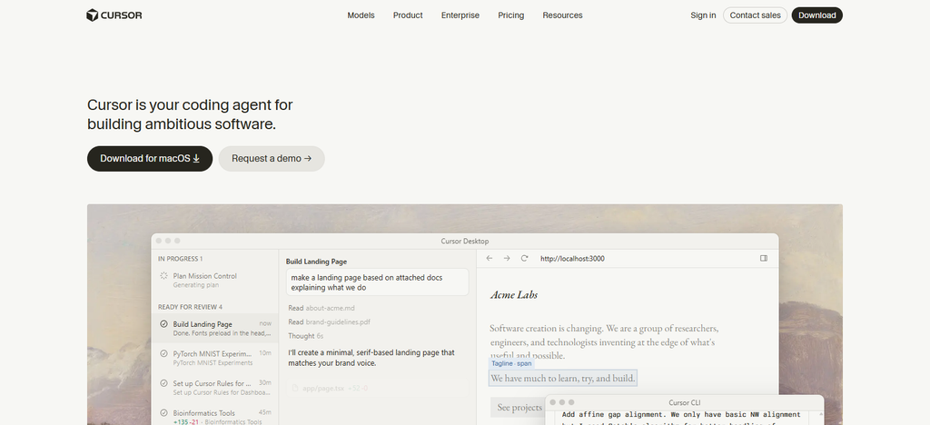Click the Sign in link

703,15
